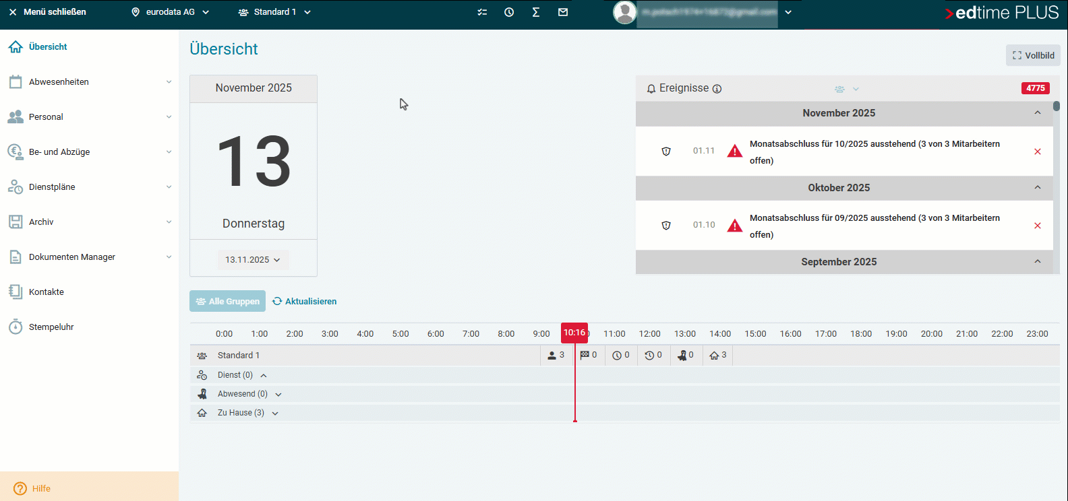1068x501 pixels.
Task: Open the Personal menu item
Action: [x=90, y=117]
